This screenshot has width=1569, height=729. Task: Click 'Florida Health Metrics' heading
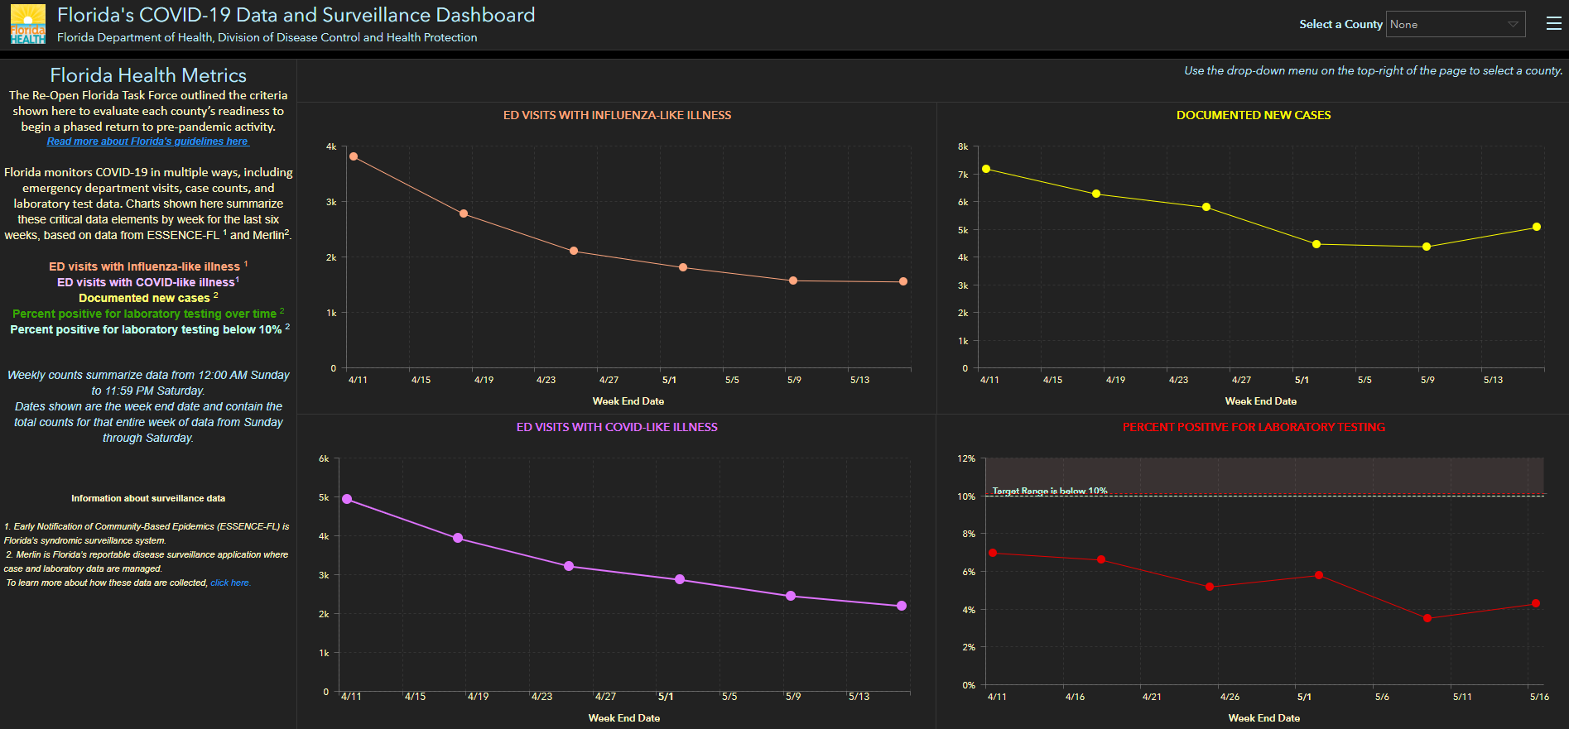tap(148, 75)
